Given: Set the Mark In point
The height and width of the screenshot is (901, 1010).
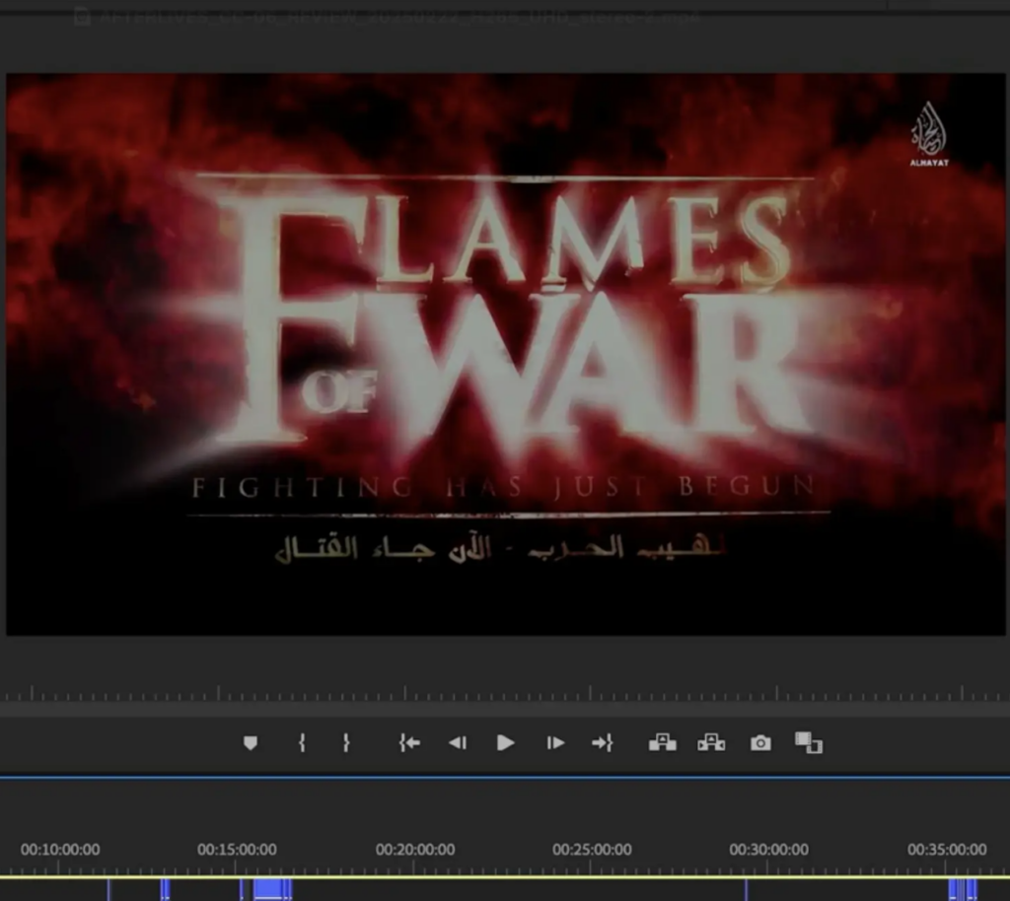Looking at the screenshot, I should pyautogui.click(x=302, y=743).
